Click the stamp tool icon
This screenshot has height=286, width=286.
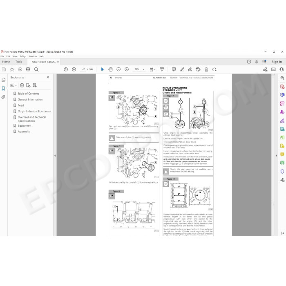click(198, 69)
